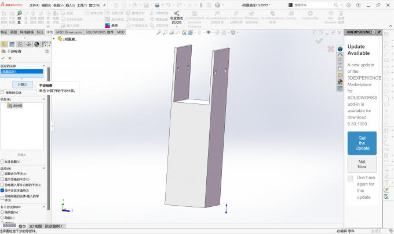Click the Zoom to Area icon

(165, 32)
